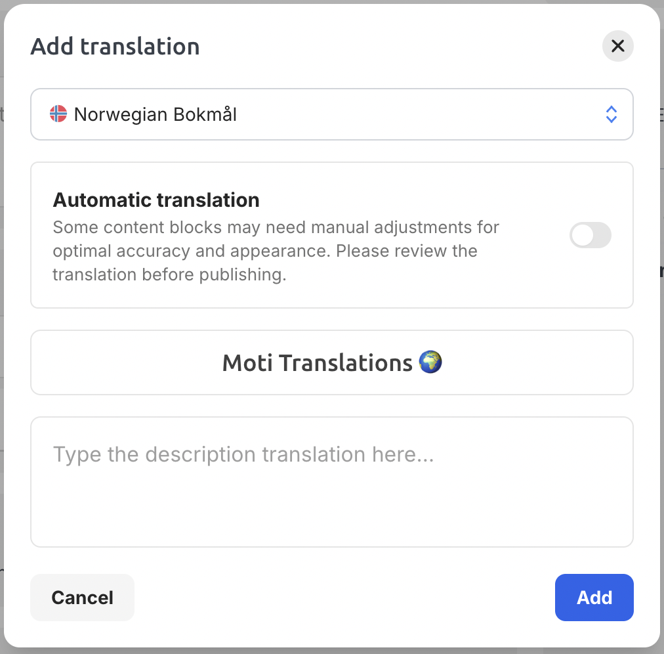Click the Norwegian flag icon
This screenshot has width=664, height=654.
pyautogui.click(x=58, y=114)
